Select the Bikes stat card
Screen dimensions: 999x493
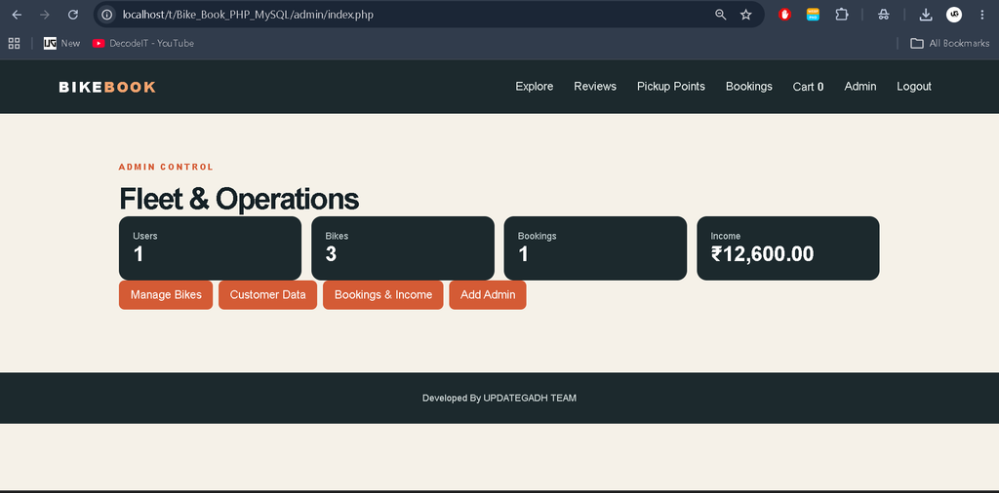(403, 248)
